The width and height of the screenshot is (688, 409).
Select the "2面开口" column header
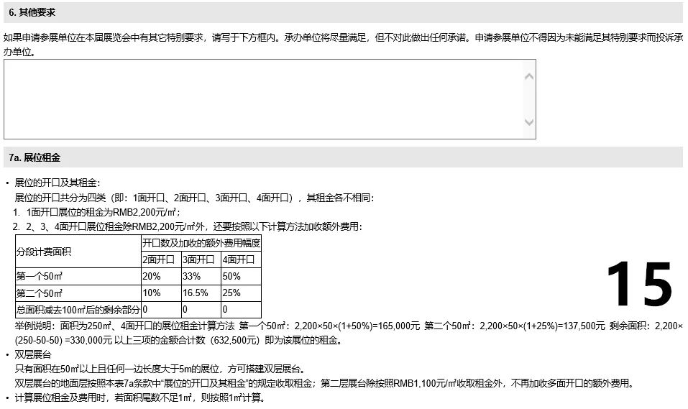coord(160,259)
